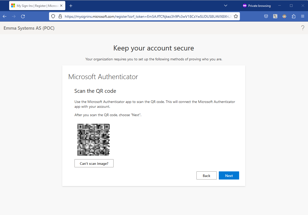Close the My Sign-Ins tab

(x=61, y=6)
